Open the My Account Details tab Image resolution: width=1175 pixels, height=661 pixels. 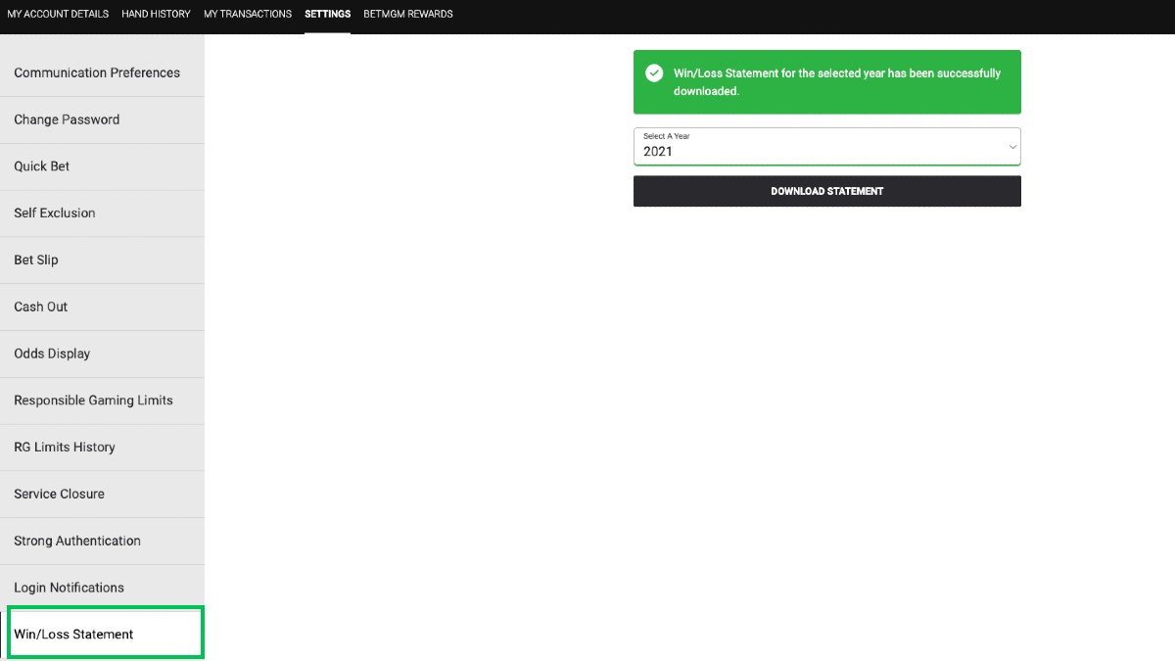click(x=58, y=14)
